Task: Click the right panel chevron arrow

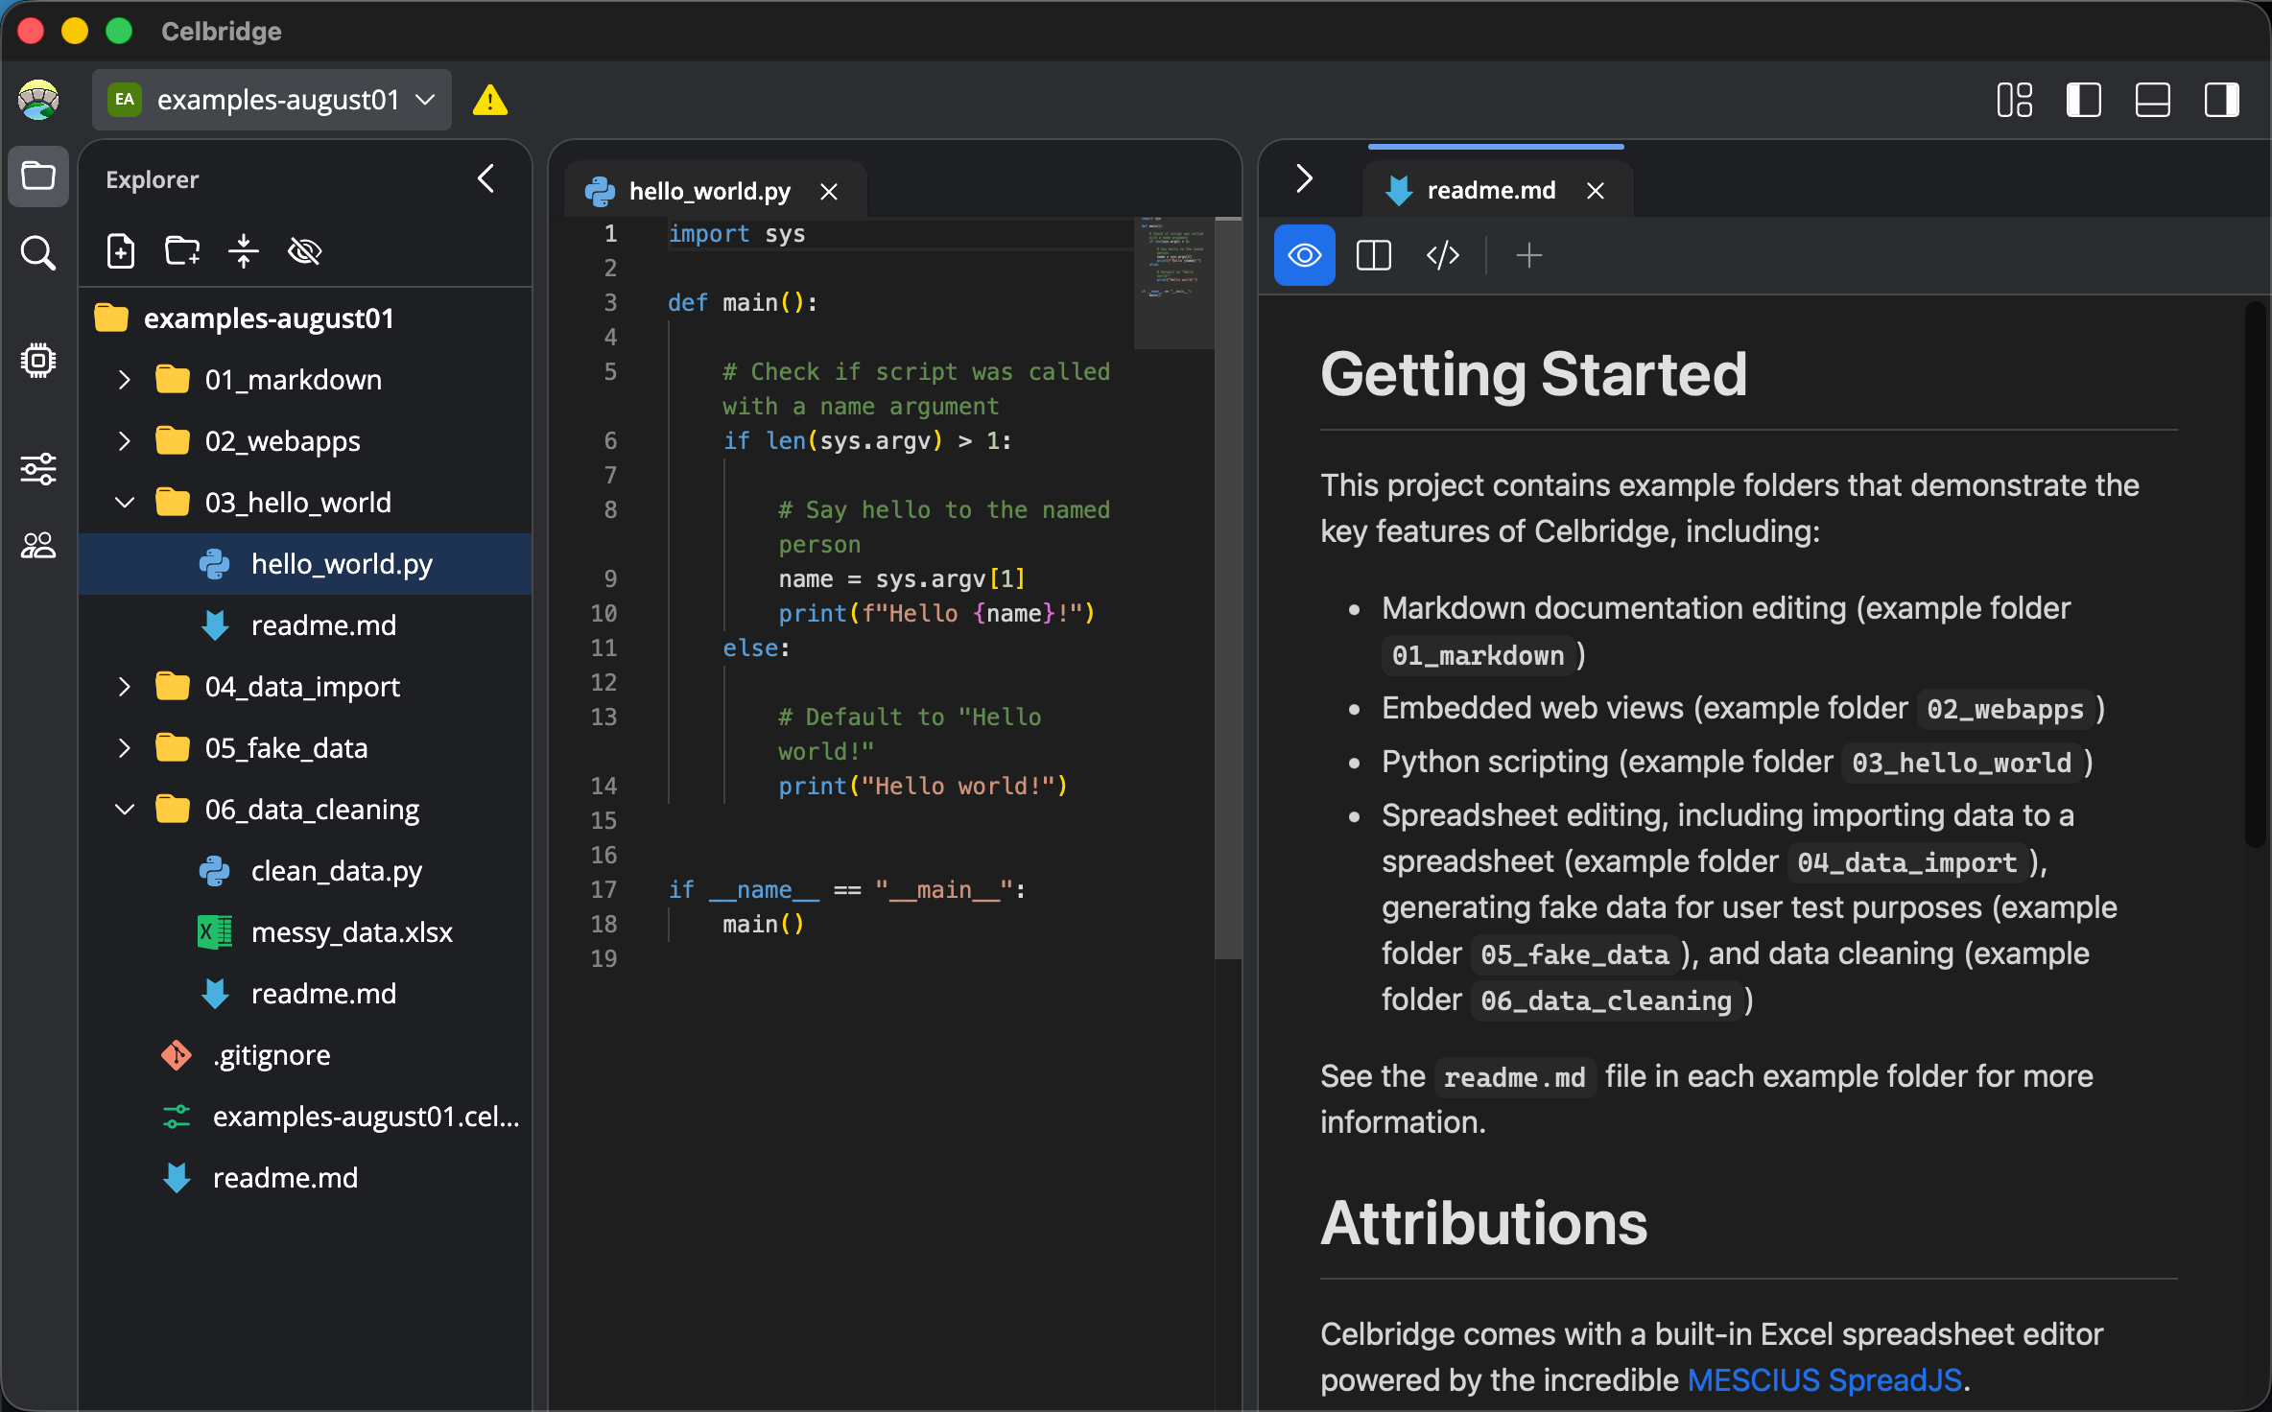Action: (1304, 178)
